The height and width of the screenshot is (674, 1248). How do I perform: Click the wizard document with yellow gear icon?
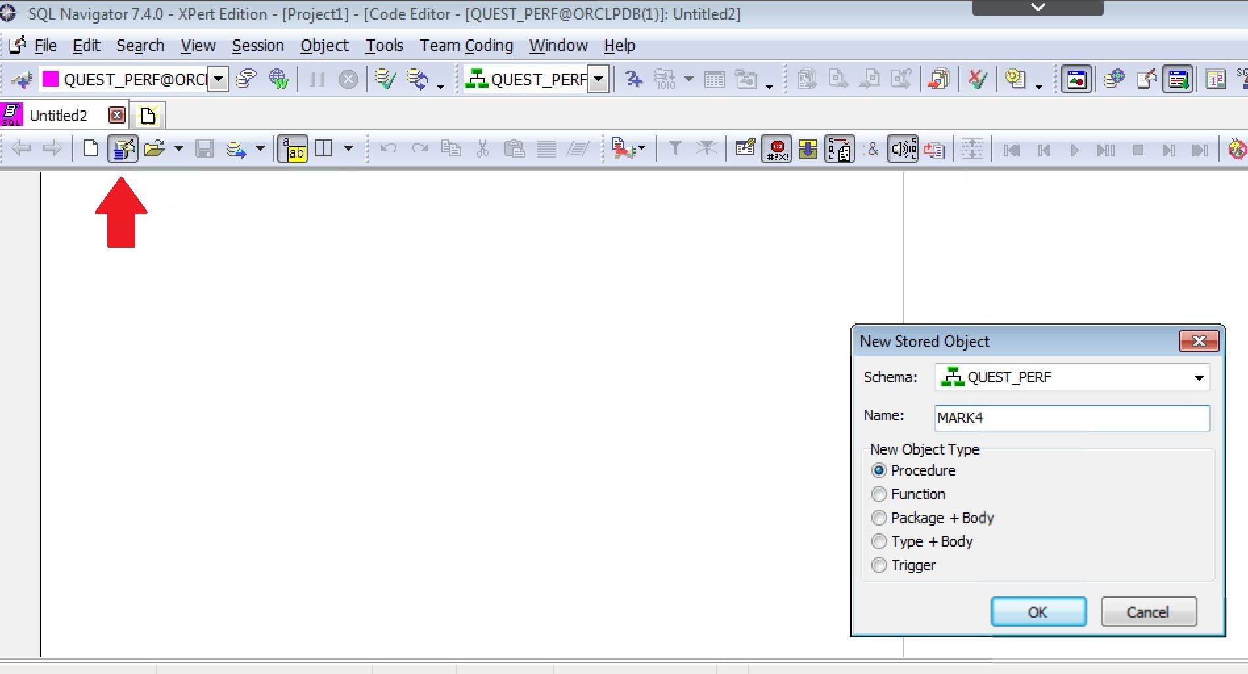coord(1016,79)
